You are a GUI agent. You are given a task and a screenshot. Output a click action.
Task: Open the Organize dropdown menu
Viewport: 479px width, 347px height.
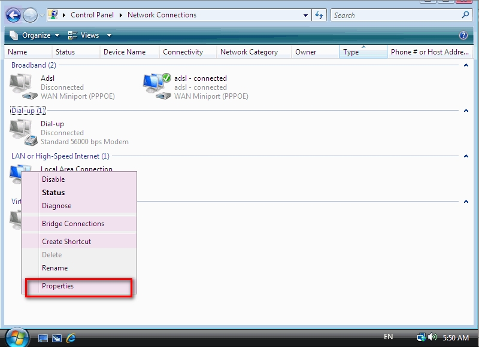(35, 35)
